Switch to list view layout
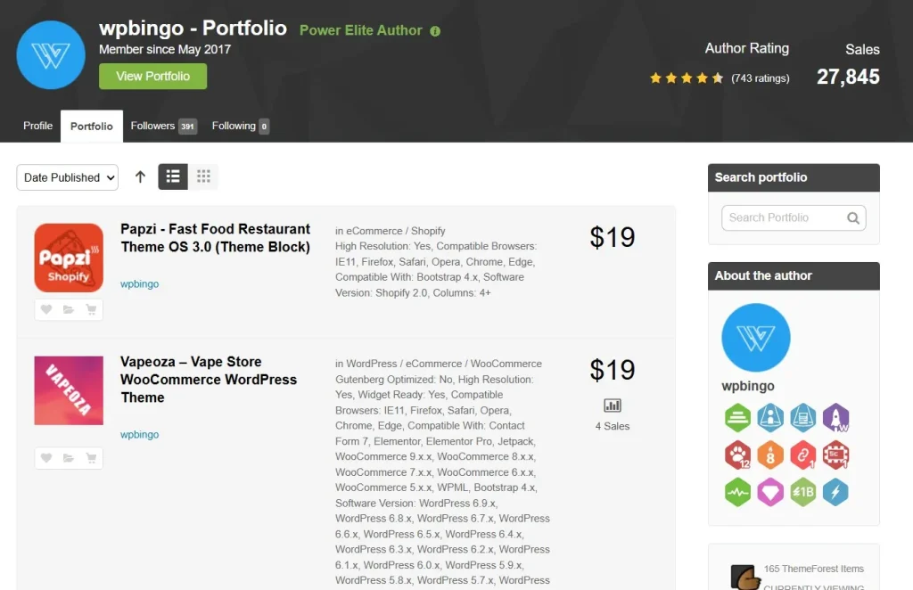The width and height of the screenshot is (913, 590). tap(173, 176)
